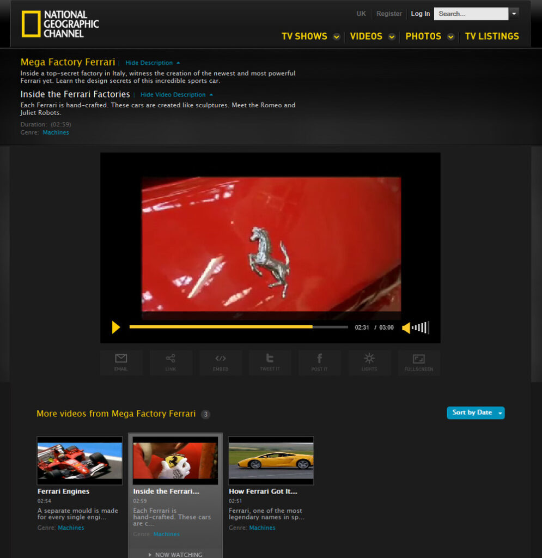The image size is (542, 558).
Task: Click the National Geographic Channel logo
Action: tap(60, 24)
